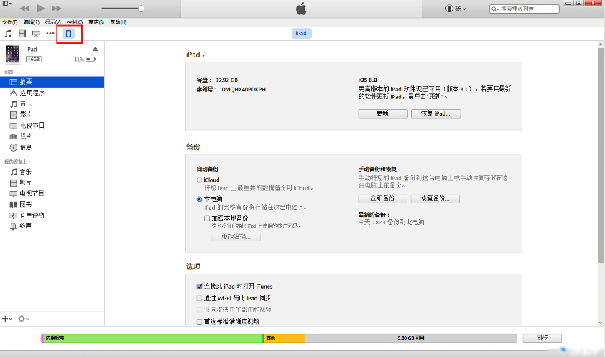The width and height of the screenshot is (605, 357).
Task: Expand the plus add dropdown in sidebar
Action: point(7,318)
